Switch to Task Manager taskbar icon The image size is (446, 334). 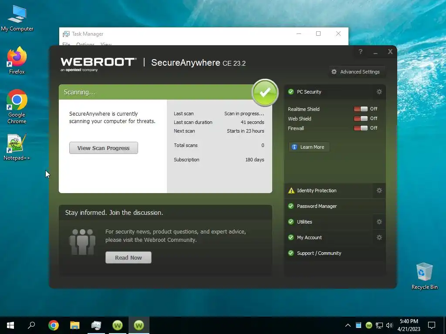point(96,325)
